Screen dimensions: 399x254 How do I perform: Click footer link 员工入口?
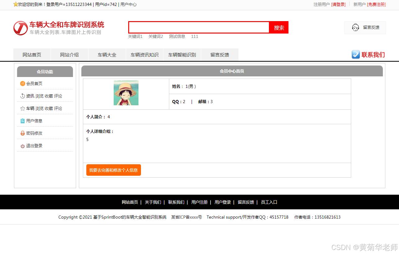269,202
